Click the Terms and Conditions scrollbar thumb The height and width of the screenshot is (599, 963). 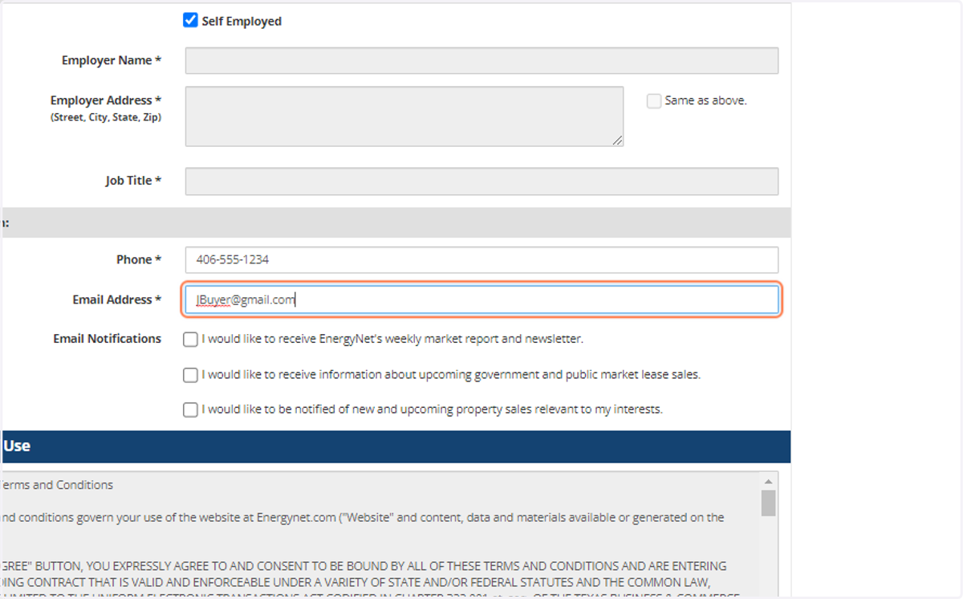point(769,503)
